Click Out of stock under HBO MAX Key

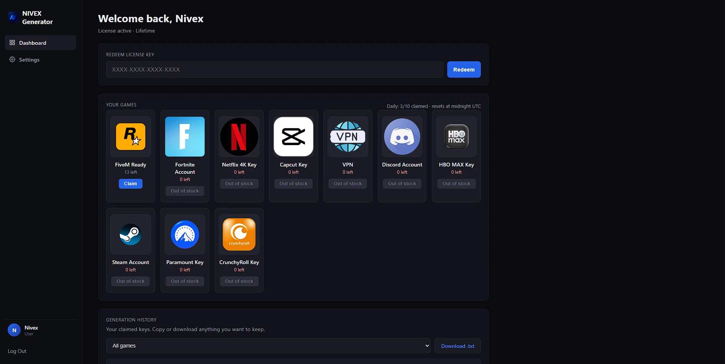point(456,184)
